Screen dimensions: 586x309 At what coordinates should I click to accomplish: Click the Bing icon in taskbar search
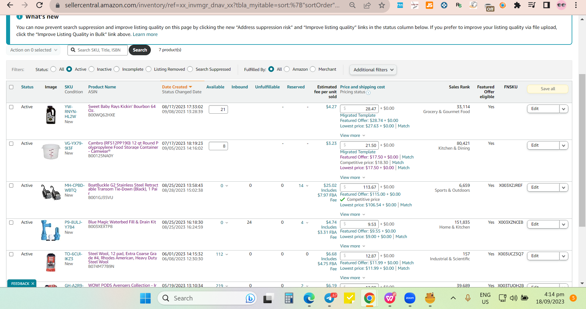pos(250,298)
